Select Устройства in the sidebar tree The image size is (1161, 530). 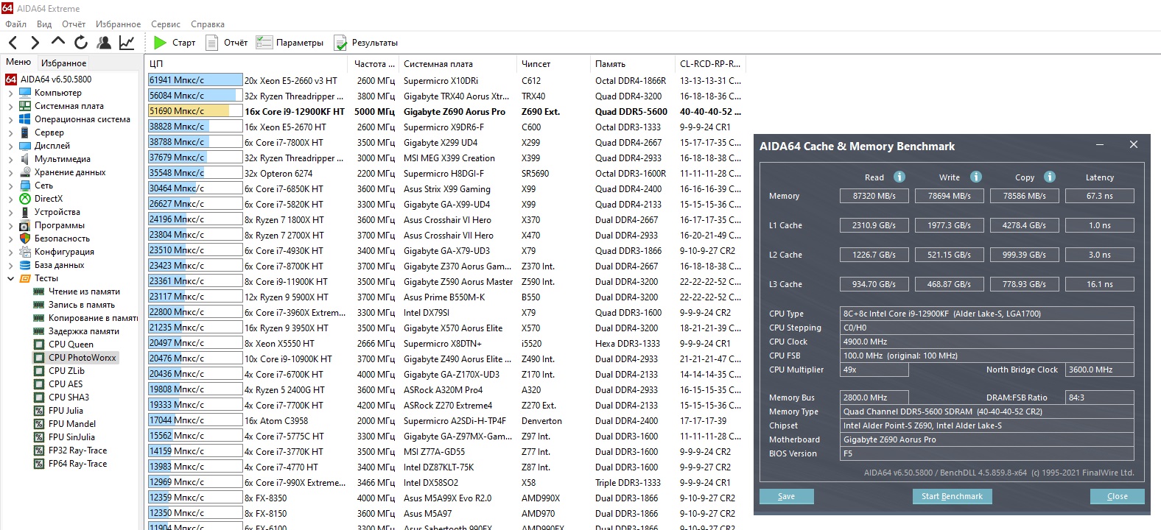57,212
